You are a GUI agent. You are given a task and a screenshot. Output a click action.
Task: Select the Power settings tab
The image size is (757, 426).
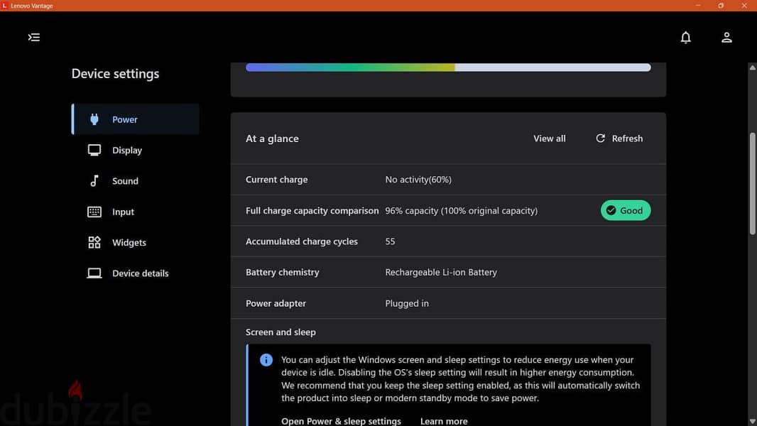pos(135,119)
